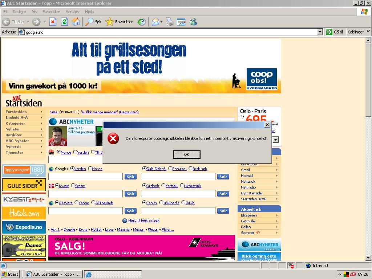Click the google.no address field
This screenshot has height=279, width=372.
tap(171, 32)
